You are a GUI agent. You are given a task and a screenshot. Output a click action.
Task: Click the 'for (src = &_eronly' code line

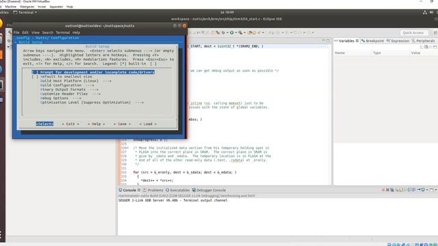point(185,172)
